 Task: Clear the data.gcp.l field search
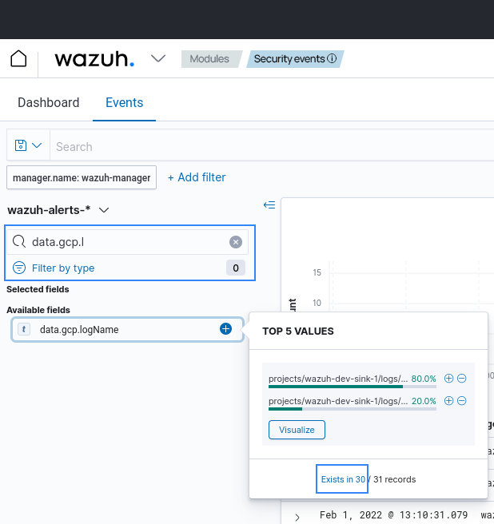click(236, 242)
